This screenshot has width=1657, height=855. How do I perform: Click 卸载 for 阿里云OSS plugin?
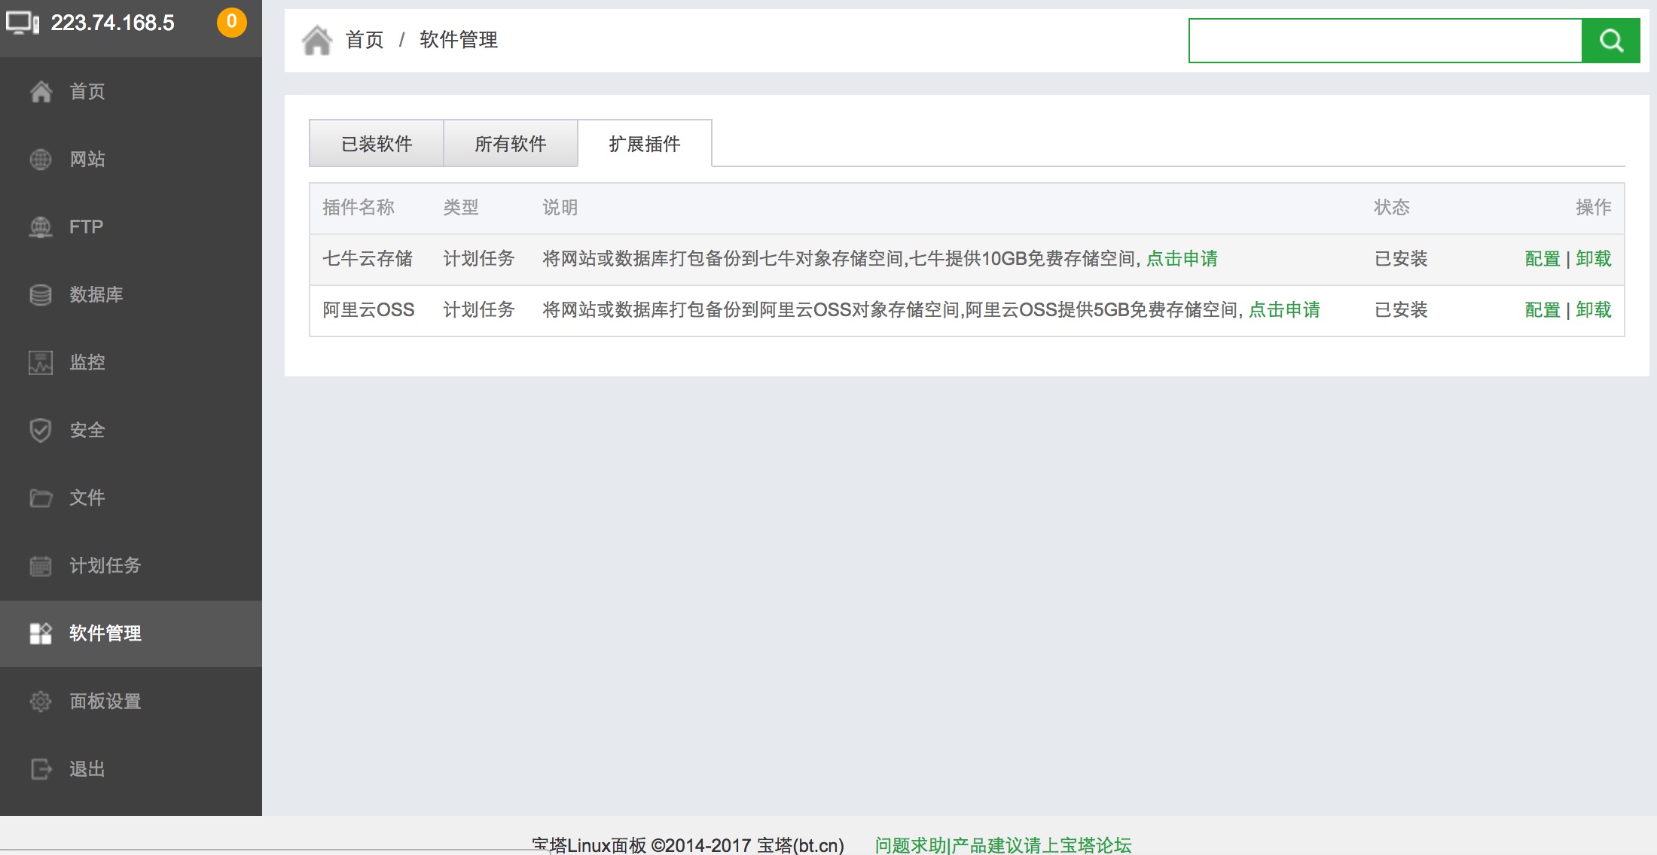1594,310
